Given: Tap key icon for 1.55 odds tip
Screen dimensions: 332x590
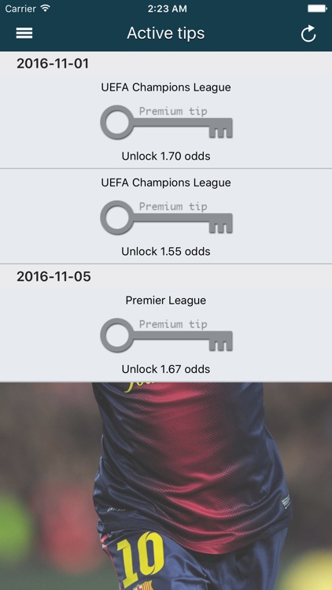Looking at the screenshot, I should [x=166, y=217].
